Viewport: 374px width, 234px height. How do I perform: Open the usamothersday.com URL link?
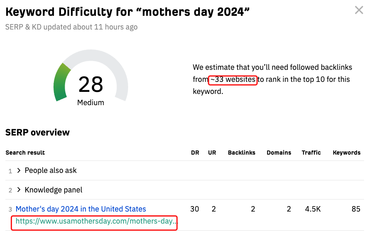pyautogui.click(x=94, y=221)
